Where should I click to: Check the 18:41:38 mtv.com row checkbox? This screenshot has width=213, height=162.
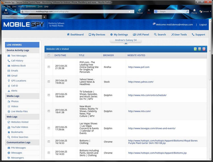pos(49,111)
